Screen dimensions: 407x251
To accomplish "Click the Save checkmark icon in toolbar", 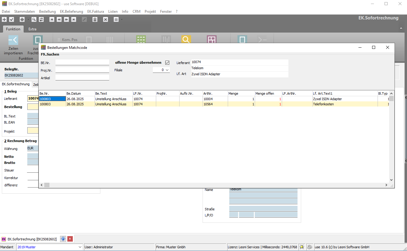I will (12, 19).
